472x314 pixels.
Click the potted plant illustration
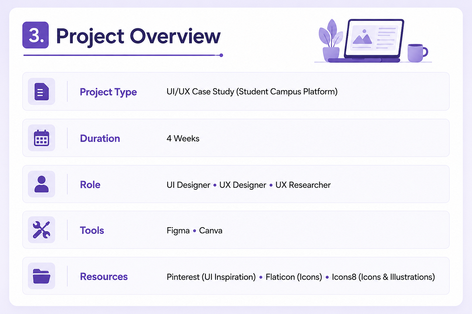[x=331, y=40]
